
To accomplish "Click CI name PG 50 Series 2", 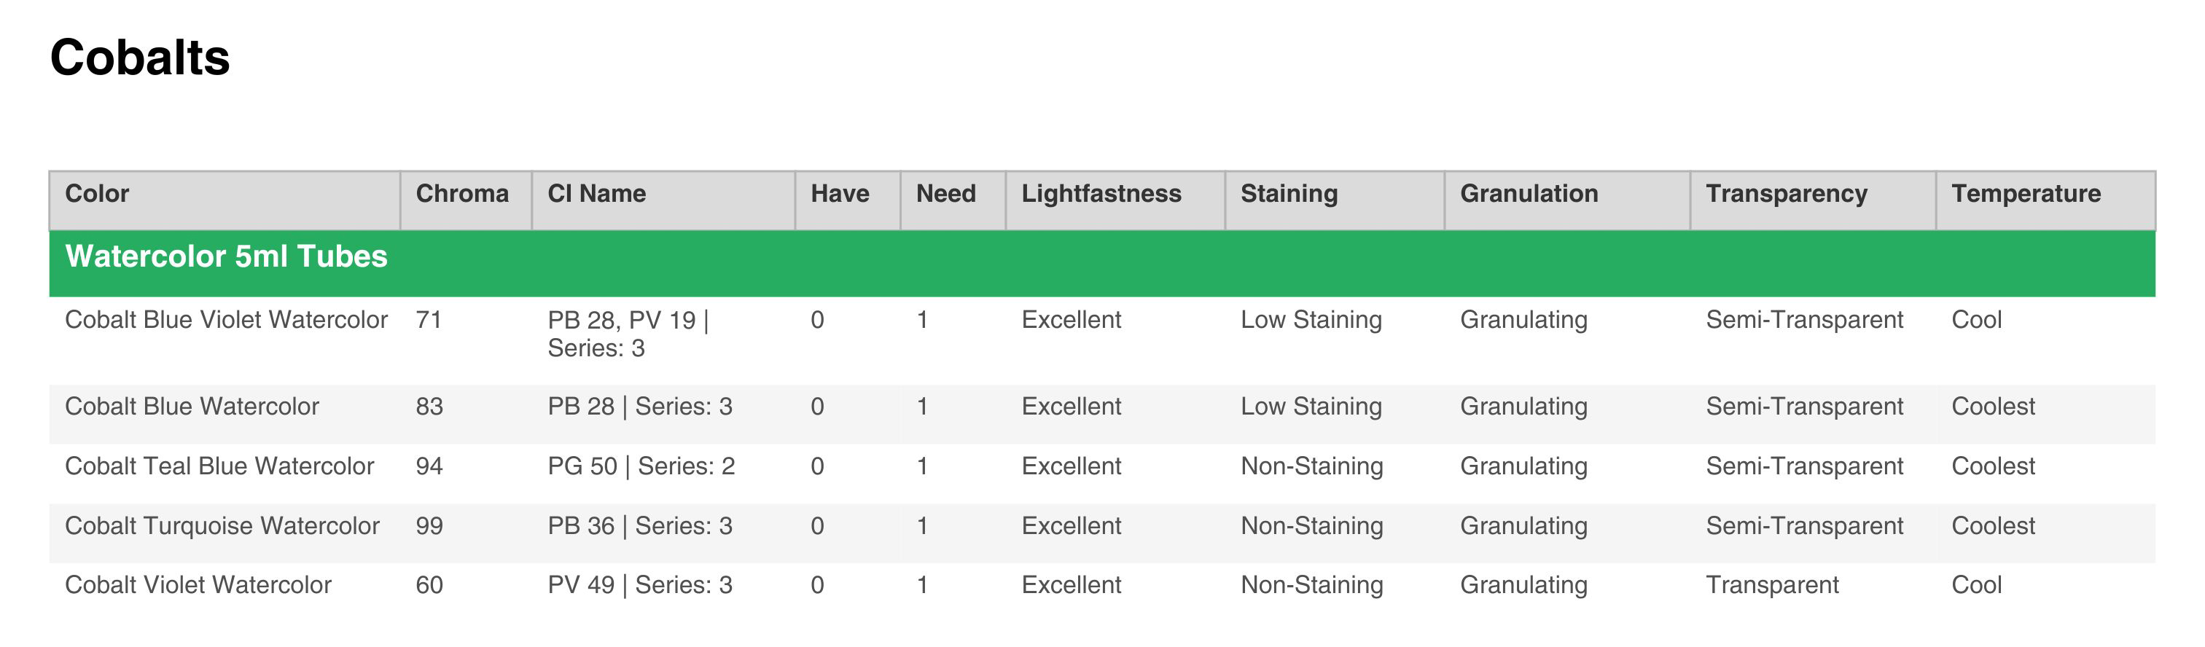I will click(x=641, y=466).
